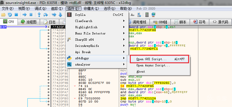The height and width of the screenshot is (107, 232).
Task: Choose Open Async Script... menu item
Action: (x=159, y=65)
